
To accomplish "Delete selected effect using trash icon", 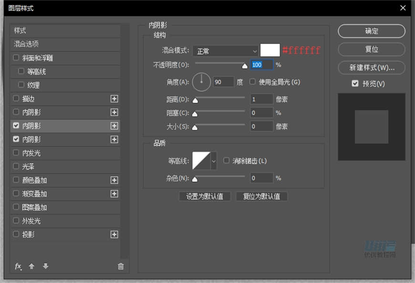I will [121, 266].
